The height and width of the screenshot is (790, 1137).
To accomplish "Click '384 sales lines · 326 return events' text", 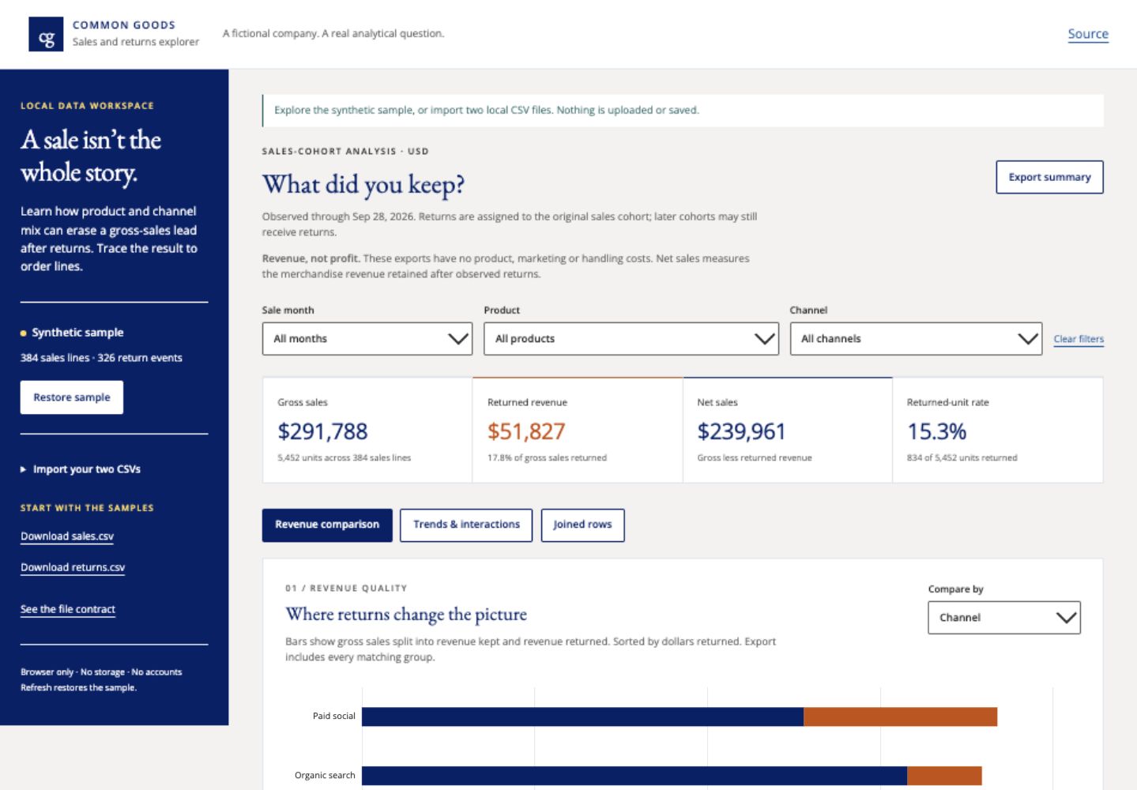I will (x=101, y=358).
